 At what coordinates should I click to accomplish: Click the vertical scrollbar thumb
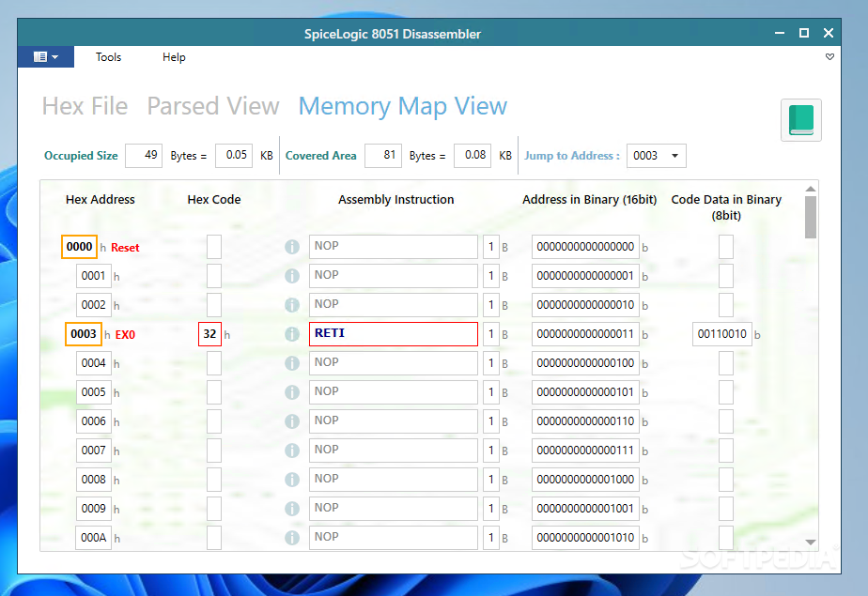tap(810, 218)
